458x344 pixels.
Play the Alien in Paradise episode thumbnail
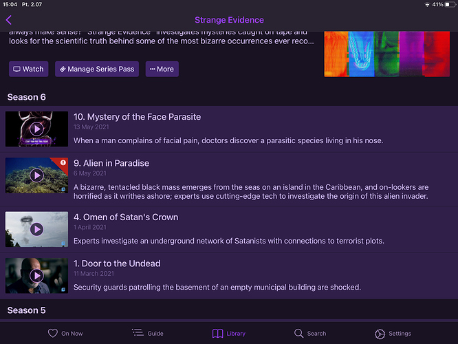tap(36, 175)
